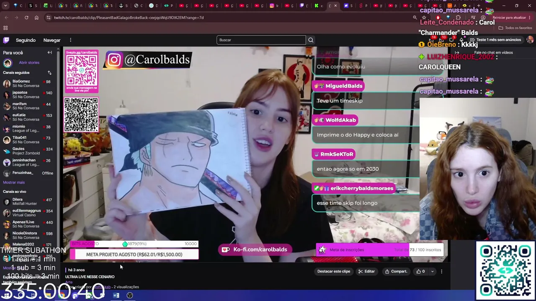This screenshot has height=301, width=536.
Task: Open Apenas1Live live channel
Action: pyautogui.click(x=28, y=224)
